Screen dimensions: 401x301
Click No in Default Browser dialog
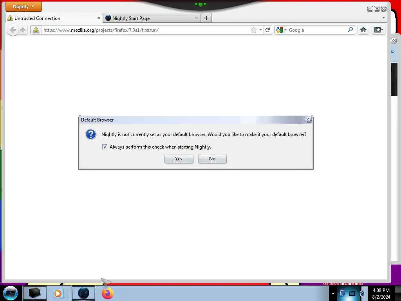click(x=212, y=159)
